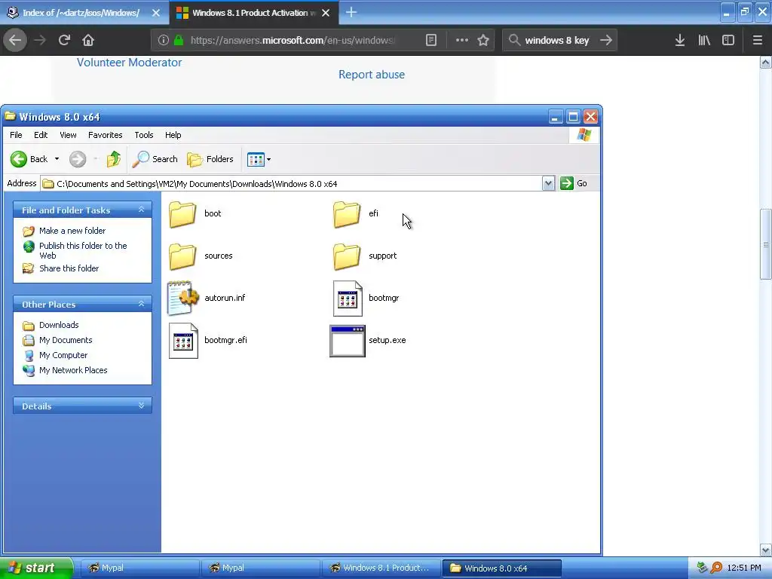This screenshot has width=772, height=579.
Task: Expand the Details panel
Action: [x=141, y=406]
